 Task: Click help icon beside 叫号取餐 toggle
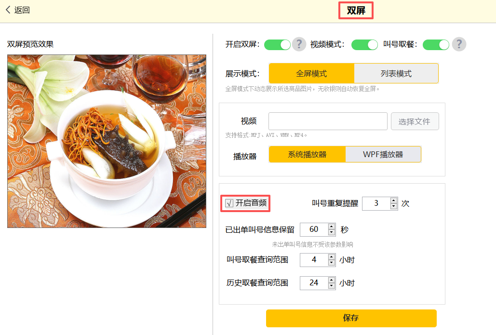coord(459,44)
